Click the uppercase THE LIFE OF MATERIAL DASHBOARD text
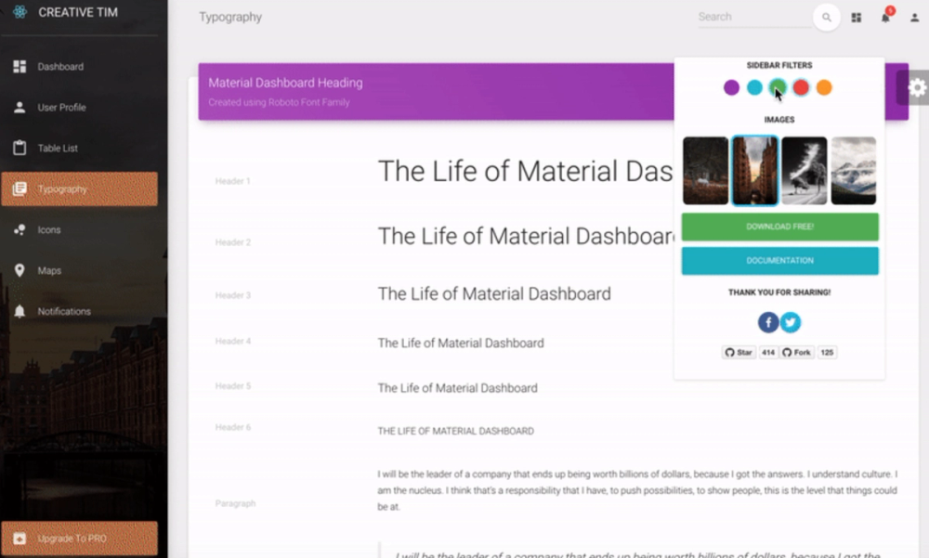 455,431
